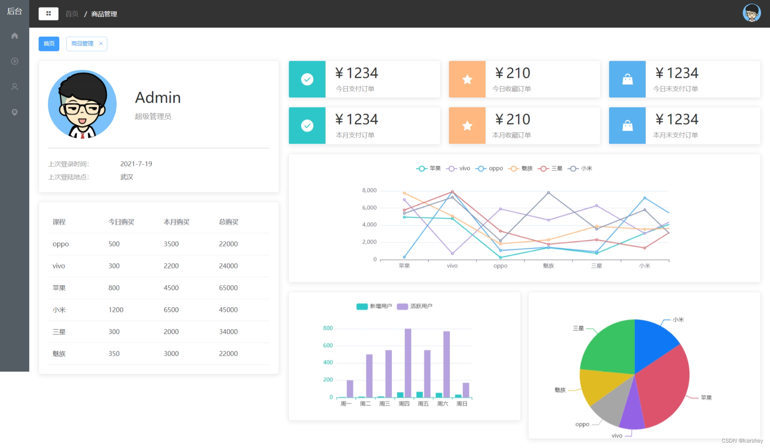Screen dimensions: 770x448
Task: Select the 小米 row name in table
Action: [x=59, y=310]
